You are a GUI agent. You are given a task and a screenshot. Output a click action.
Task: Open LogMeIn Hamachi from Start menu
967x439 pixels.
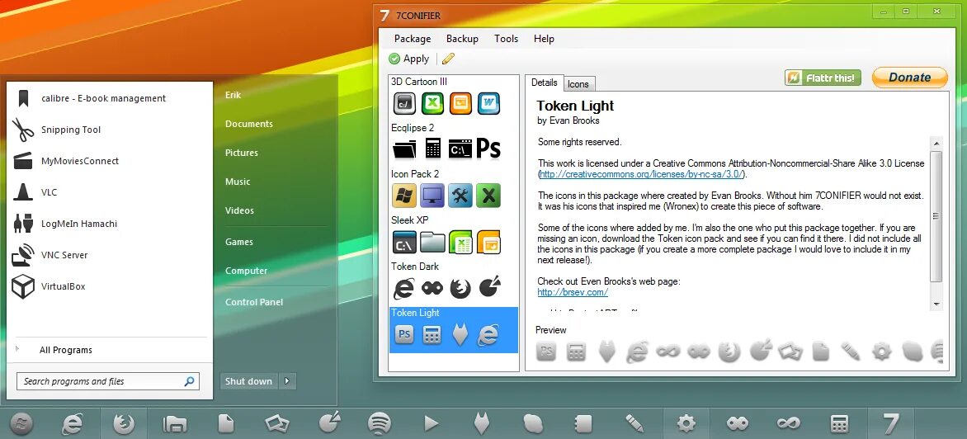pos(110,224)
